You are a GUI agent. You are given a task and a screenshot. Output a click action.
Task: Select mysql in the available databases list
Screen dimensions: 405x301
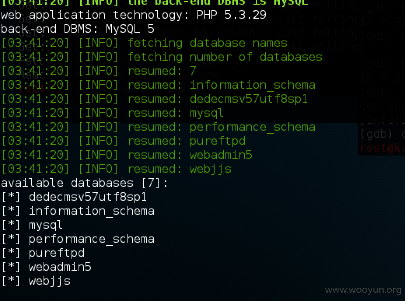[46, 225]
